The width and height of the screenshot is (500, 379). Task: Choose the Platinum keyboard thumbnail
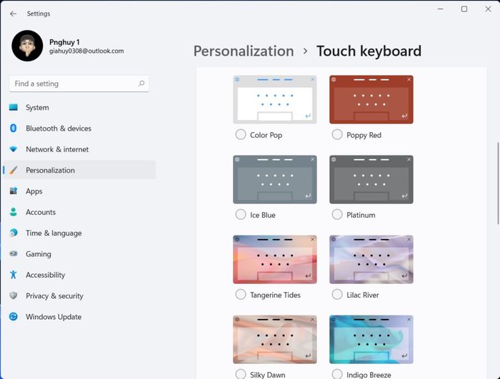371,179
